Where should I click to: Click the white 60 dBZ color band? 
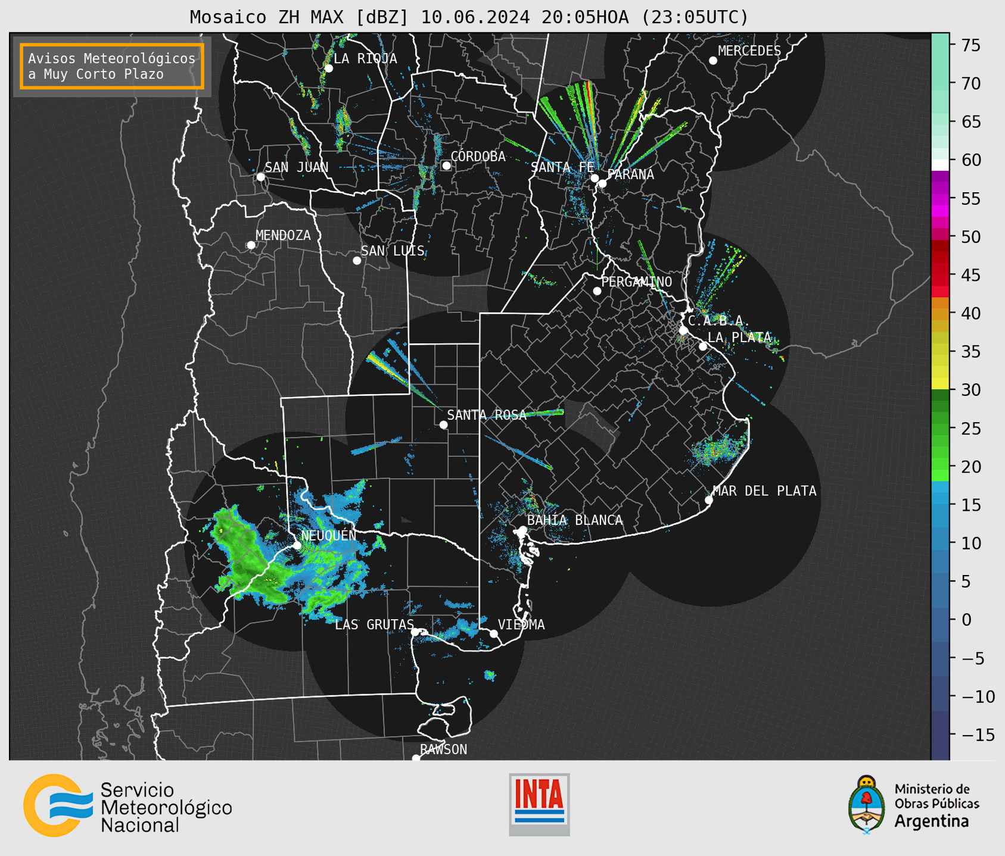940,165
